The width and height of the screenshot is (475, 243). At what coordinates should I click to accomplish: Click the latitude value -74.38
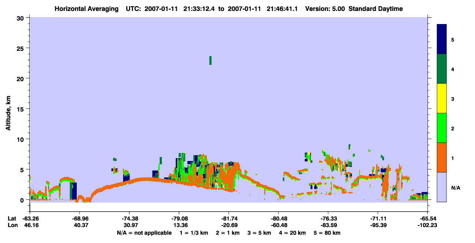coord(129,219)
